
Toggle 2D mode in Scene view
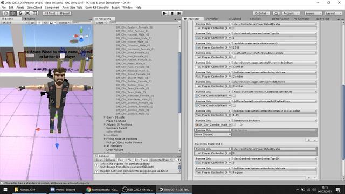(x=32, y=23)
